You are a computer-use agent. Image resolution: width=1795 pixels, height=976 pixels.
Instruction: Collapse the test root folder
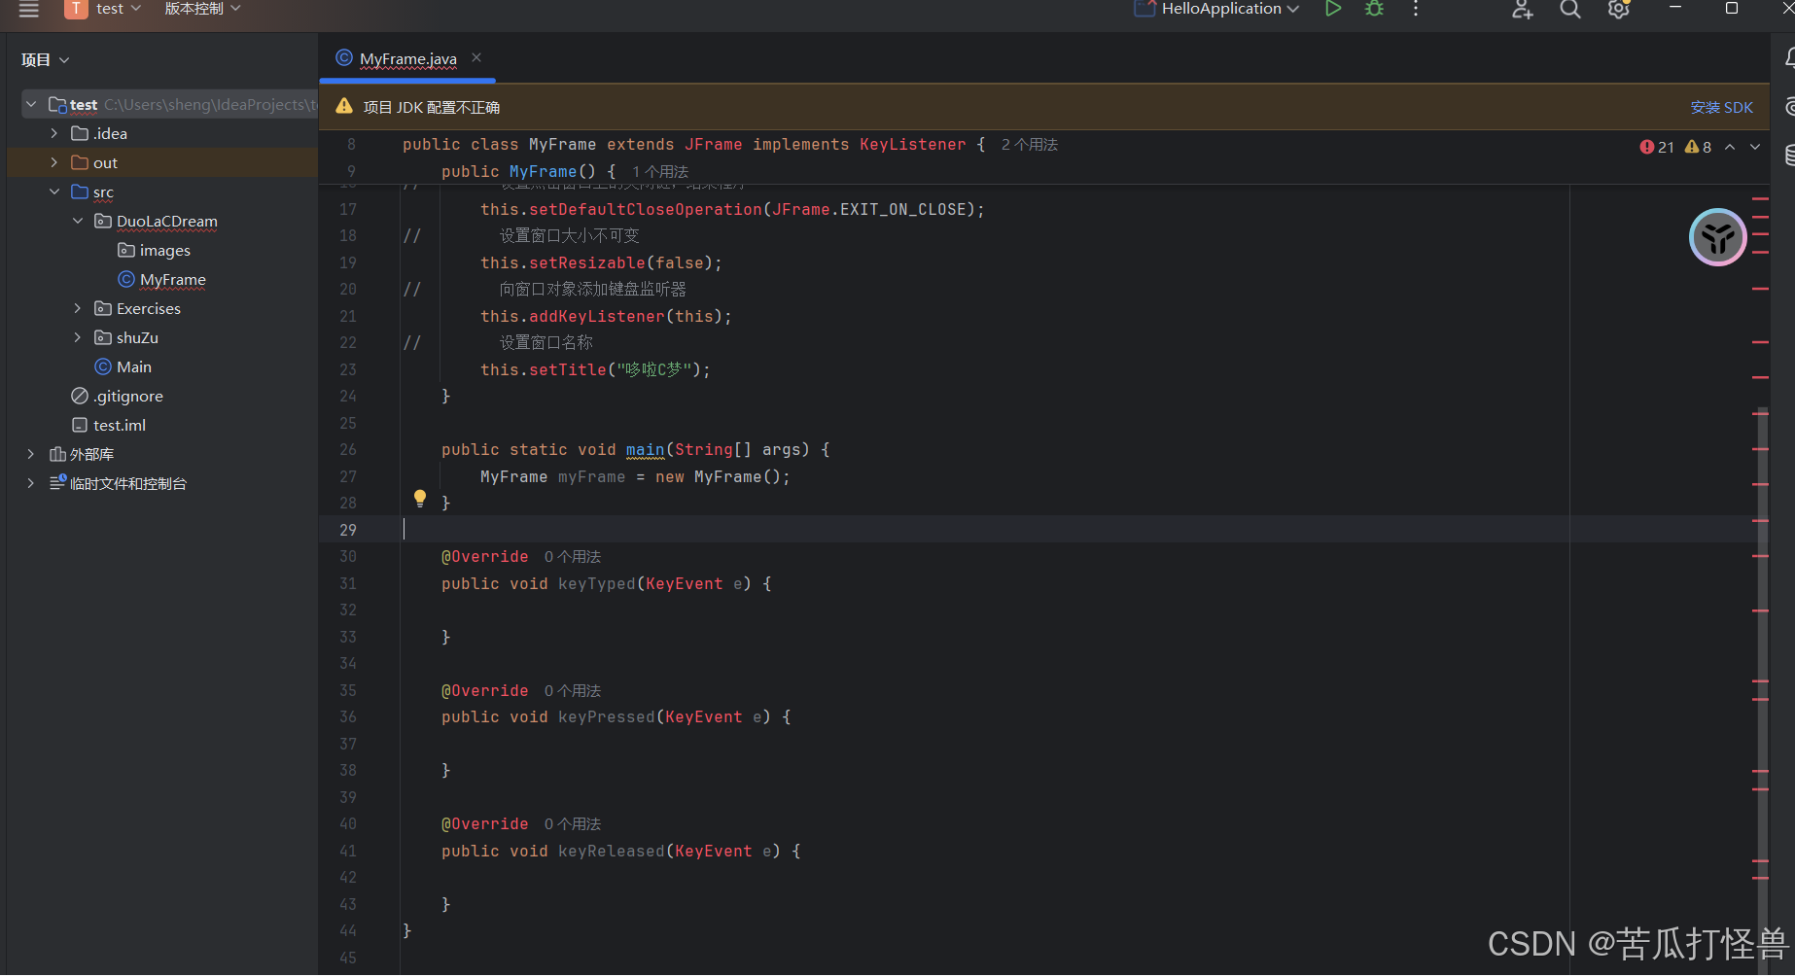pos(31,104)
